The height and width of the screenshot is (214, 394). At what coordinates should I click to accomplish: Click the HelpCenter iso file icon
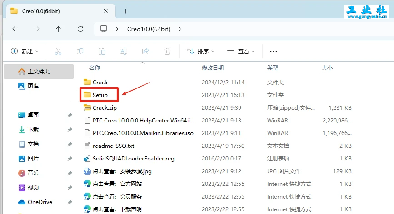coord(87,120)
